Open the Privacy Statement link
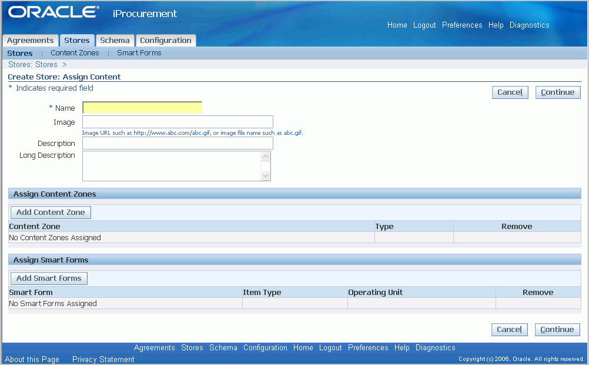The width and height of the screenshot is (589, 365). pos(103,359)
